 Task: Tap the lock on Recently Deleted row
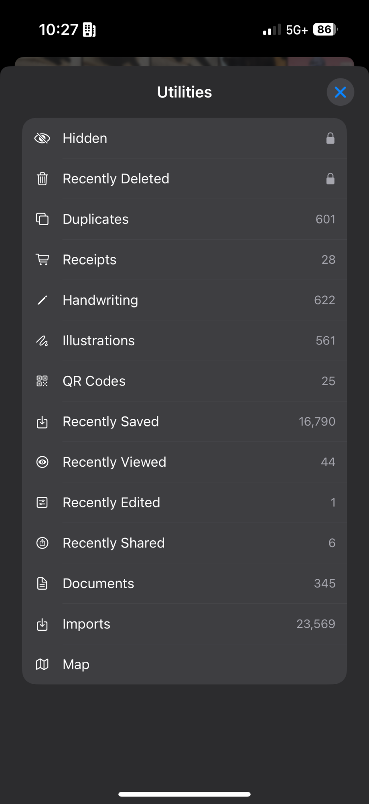click(330, 178)
